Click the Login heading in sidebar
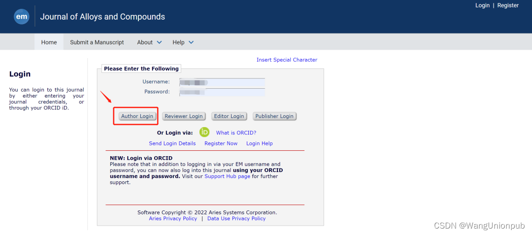The width and height of the screenshot is (532, 235). pos(20,74)
